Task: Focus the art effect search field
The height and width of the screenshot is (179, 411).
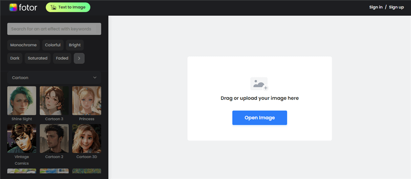Action: [54, 29]
